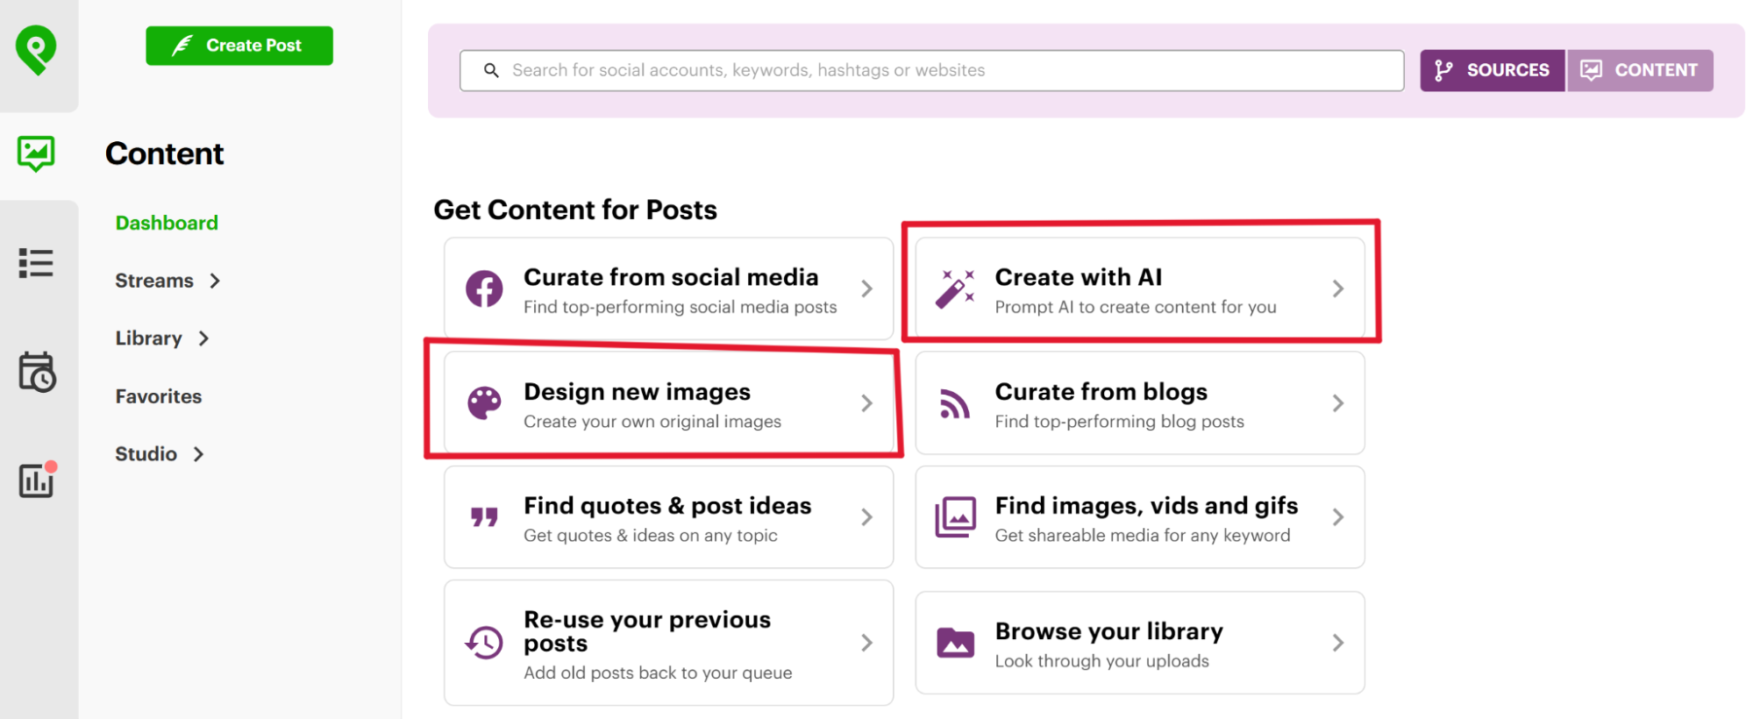Viewport: 1753px width, 719px height.
Task: Open Find quotes & post ideas
Action: point(668,517)
